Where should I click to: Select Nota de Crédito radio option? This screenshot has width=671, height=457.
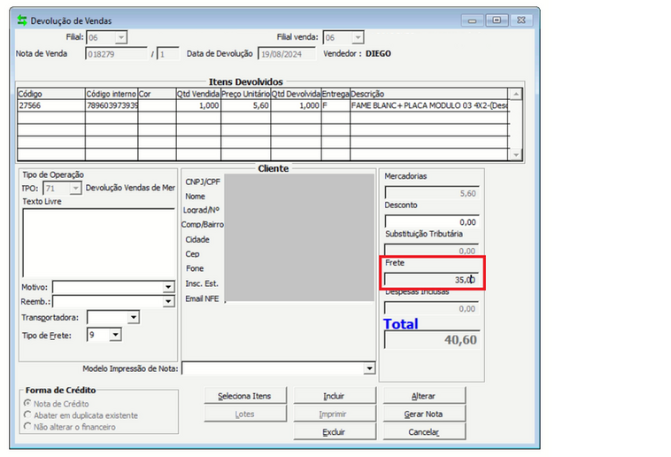[27, 404]
